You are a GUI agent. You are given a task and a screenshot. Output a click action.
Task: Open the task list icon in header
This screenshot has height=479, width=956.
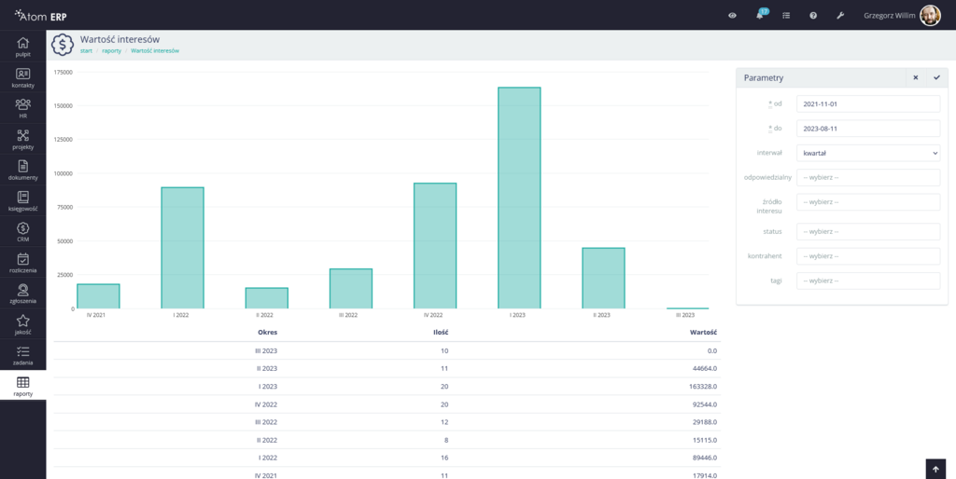point(786,16)
